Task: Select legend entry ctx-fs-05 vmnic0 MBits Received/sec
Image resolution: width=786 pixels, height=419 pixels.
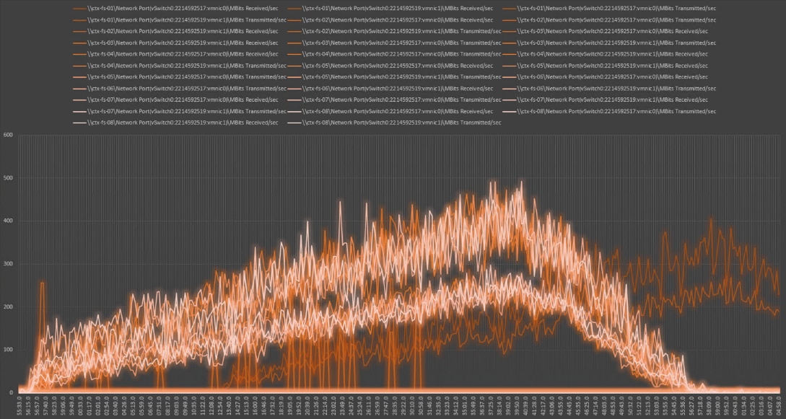Action: 390,66
